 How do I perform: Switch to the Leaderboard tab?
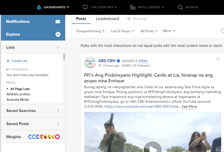coord(108,19)
